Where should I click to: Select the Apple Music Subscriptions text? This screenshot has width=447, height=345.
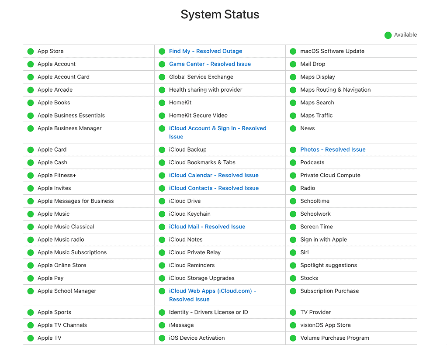(72, 252)
